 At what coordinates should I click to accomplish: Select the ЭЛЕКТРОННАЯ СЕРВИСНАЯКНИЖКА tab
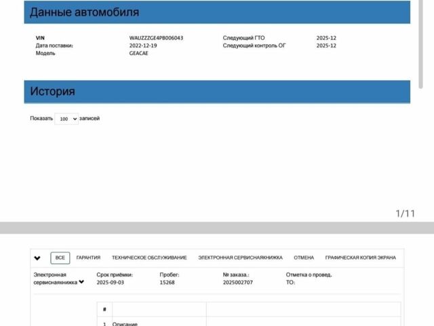tap(240, 258)
